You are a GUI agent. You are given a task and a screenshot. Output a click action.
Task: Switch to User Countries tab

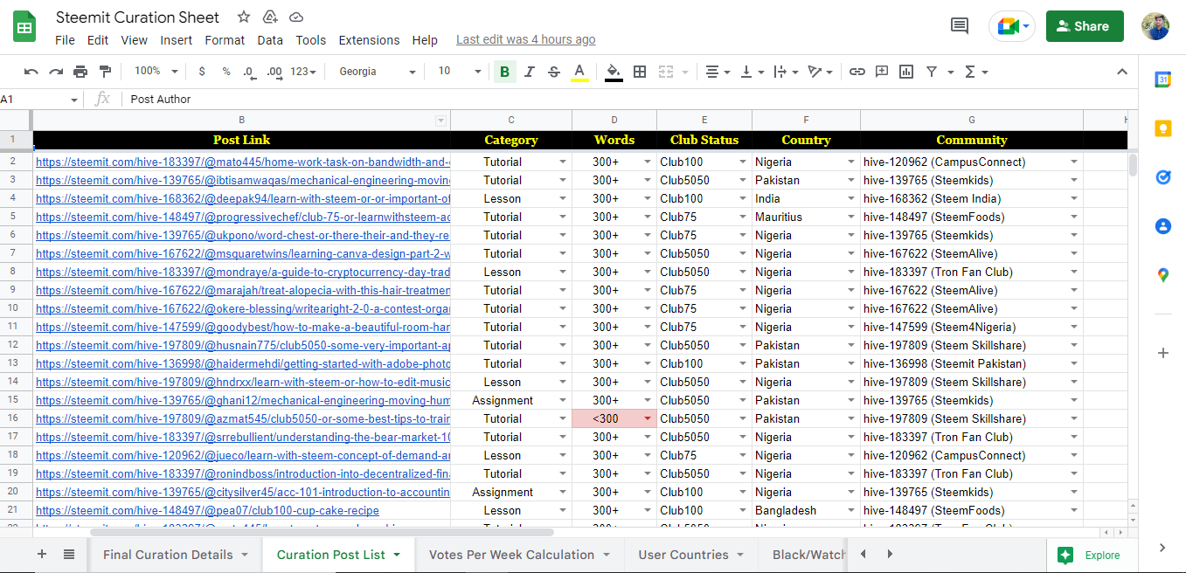pyautogui.click(x=690, y=555)
